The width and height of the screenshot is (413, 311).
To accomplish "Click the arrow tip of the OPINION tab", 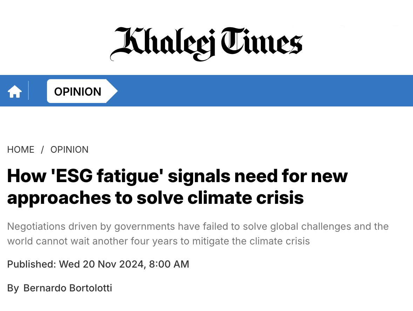I will pos(112,91).
